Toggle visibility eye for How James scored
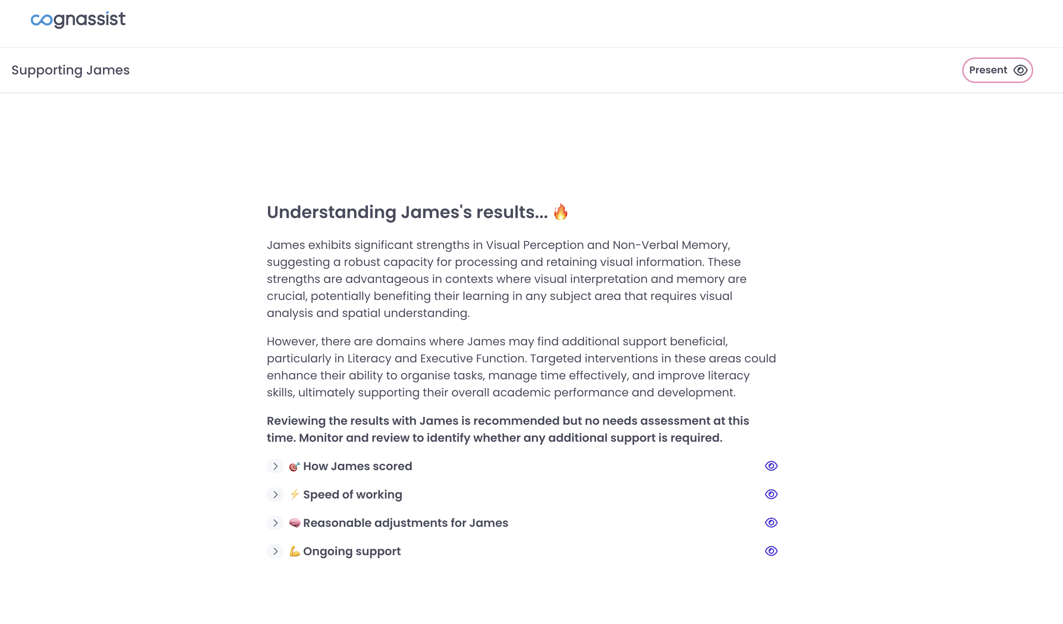Image resolution: width=1063 pixels, height=624 pixels. [x=771, y=466]
